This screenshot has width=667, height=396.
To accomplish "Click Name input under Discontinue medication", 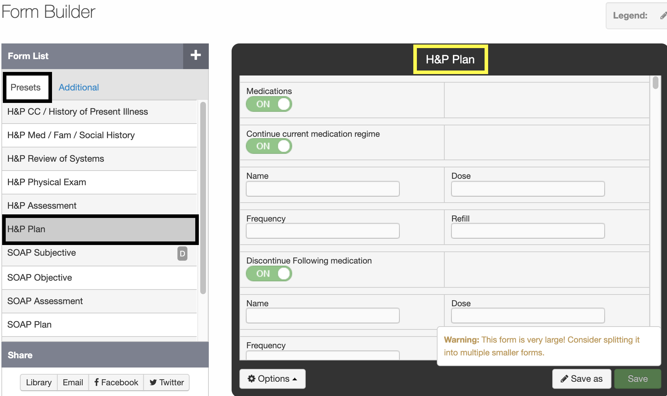I will coord(323,316).
